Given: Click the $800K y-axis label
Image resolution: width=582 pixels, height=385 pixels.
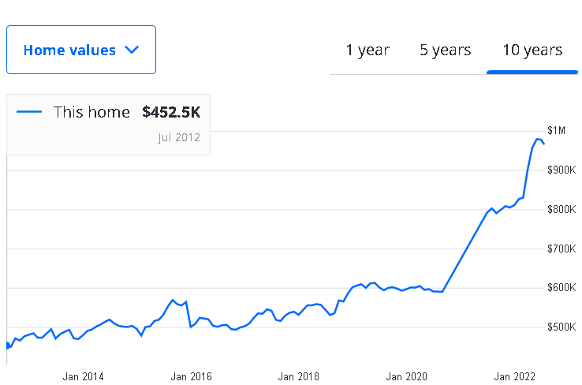Looking at the screenshot, I should tap(561, 209).
